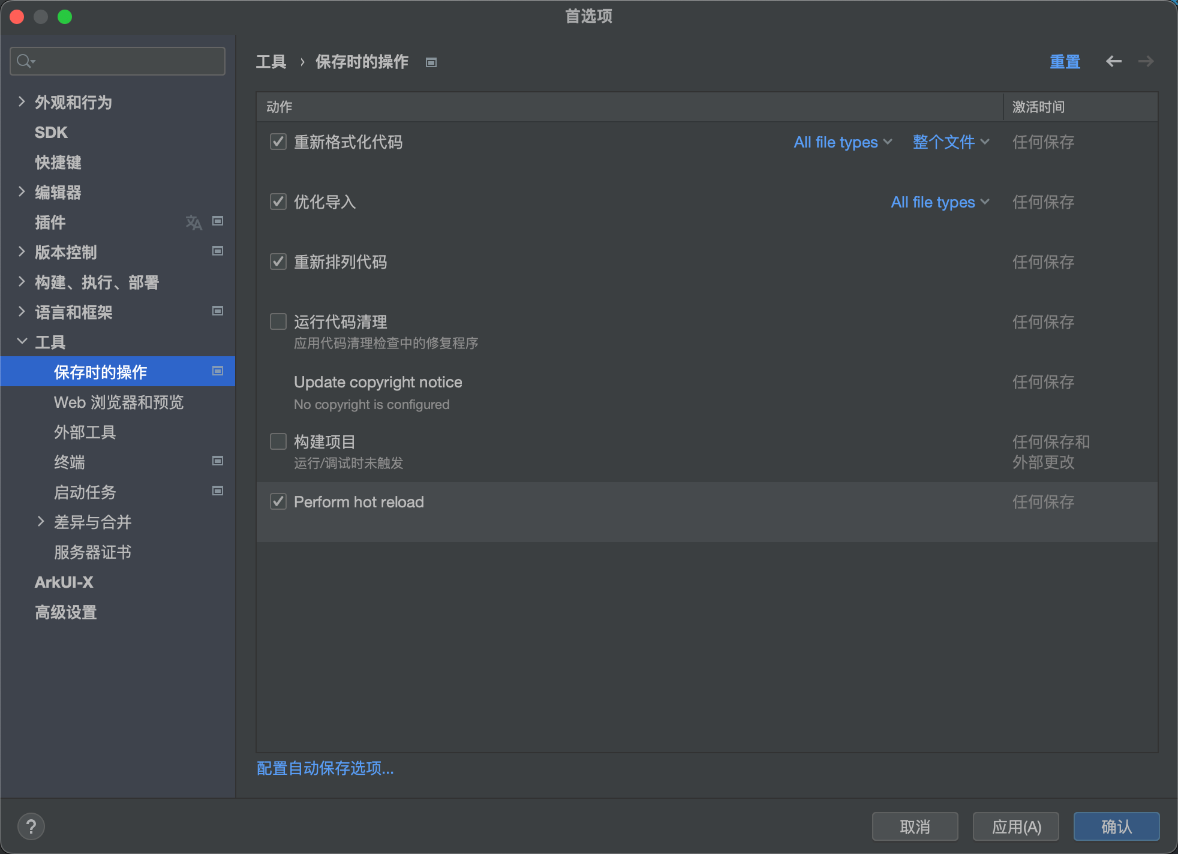
Task: Click 取消 button
Action: [x=915, y=826]
